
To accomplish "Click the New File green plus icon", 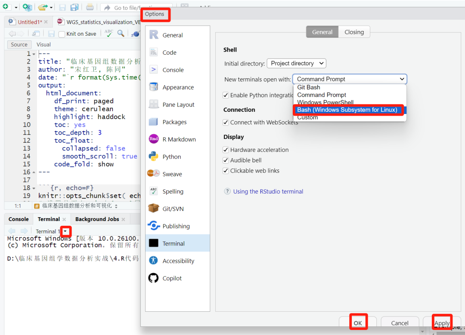I will click(6, 6).
